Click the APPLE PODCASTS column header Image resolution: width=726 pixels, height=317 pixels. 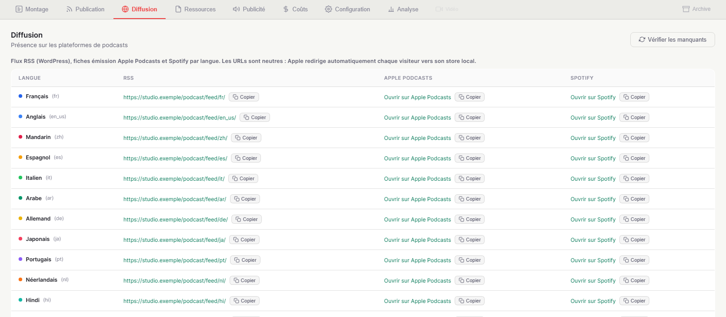[408, 78]
